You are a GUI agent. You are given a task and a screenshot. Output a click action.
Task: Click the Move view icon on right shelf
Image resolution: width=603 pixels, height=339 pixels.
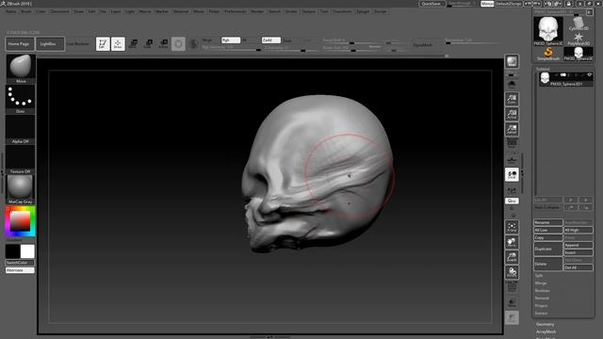click(512, 242)
